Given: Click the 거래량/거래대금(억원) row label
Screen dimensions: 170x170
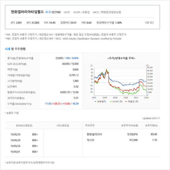Looking at the screenshot, I should click(19, 75).
